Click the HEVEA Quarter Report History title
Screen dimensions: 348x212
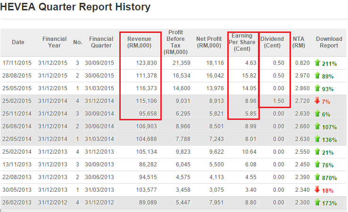tap(75, 7)
